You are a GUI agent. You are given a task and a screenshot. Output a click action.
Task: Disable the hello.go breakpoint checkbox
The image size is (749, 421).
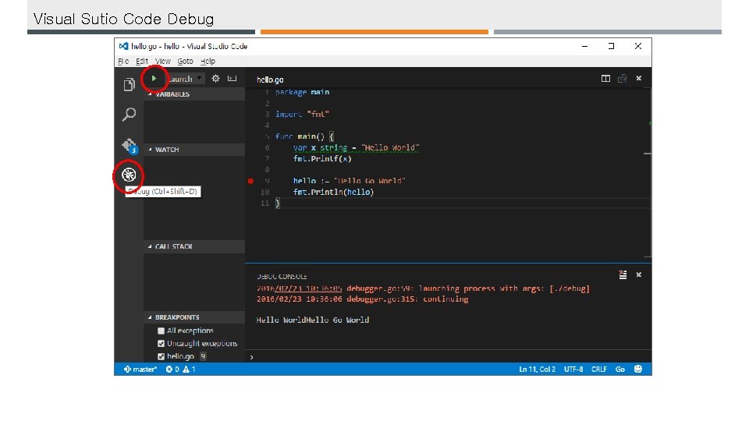161,356
